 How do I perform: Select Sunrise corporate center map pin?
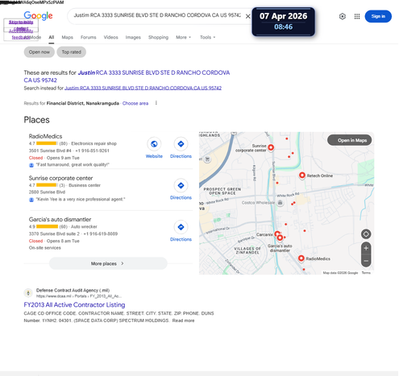(x=271, y=147)
